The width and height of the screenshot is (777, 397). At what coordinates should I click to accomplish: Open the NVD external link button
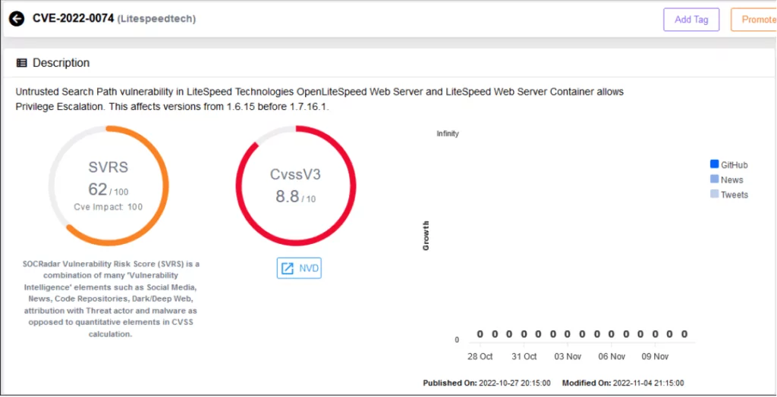pos(299,268)
